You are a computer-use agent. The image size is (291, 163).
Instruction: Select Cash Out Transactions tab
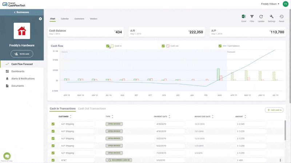(92, 109)
